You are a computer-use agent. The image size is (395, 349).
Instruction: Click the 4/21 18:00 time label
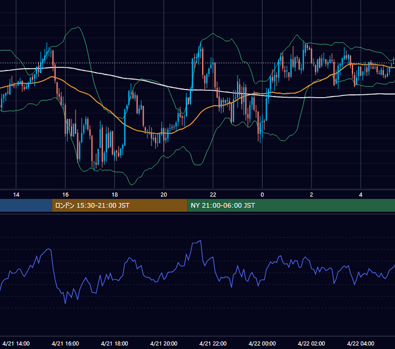[114, 343]
